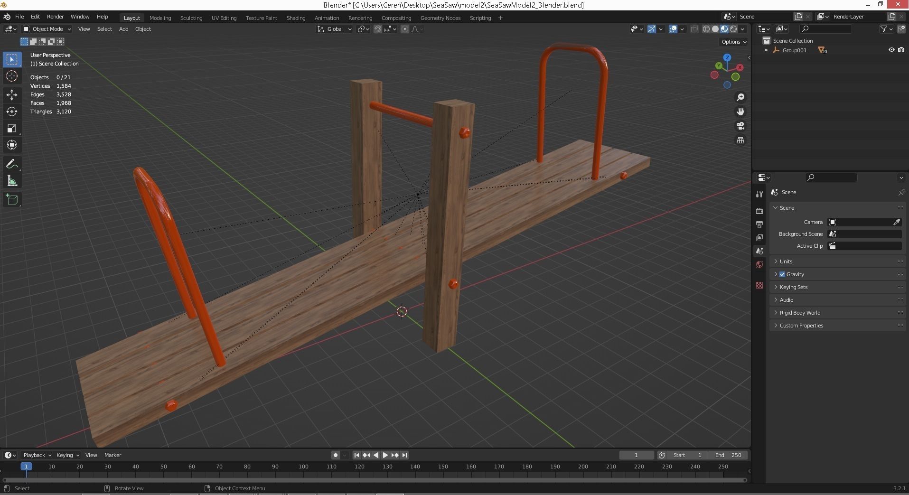Open the Object Mode dropdown
This screenshot has height=495, width=909.
[x=47, y=29]
